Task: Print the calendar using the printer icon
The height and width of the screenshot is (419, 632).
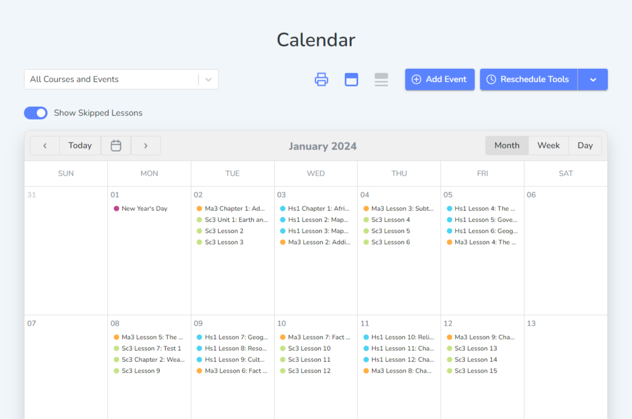Action: [321, 80]
